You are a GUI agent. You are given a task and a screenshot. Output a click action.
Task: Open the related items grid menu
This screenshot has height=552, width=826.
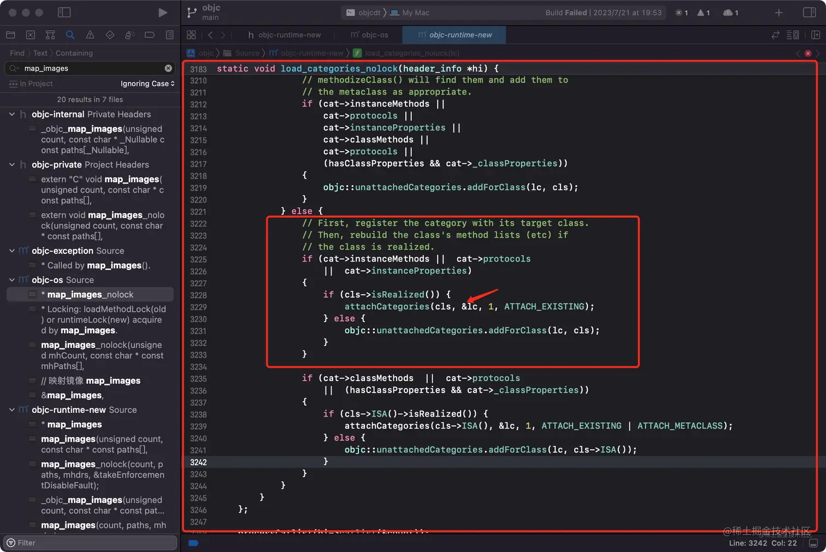pos(191,35)
